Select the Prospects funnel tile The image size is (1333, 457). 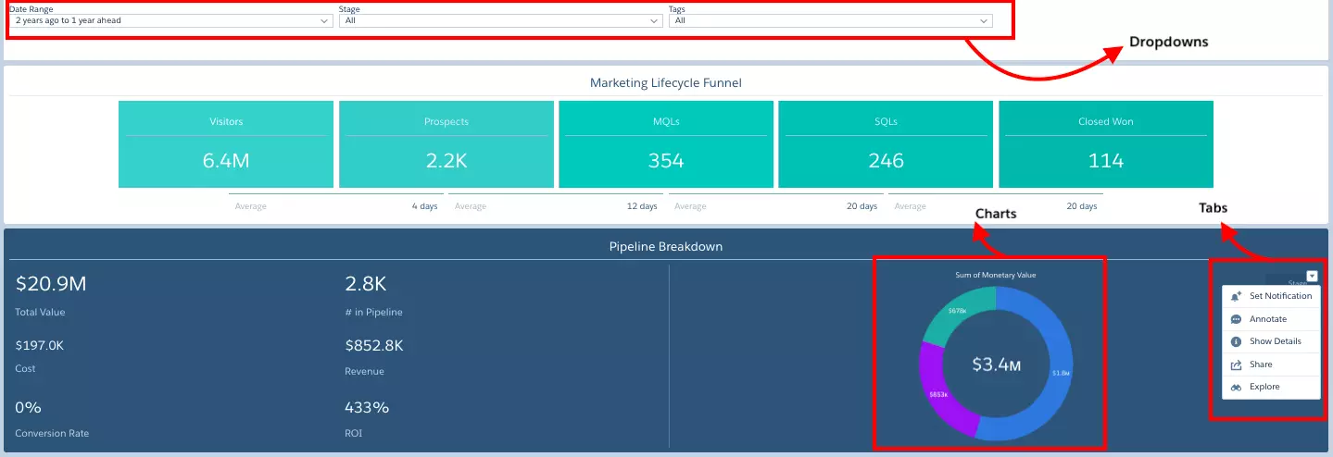(x=446, y=144)
